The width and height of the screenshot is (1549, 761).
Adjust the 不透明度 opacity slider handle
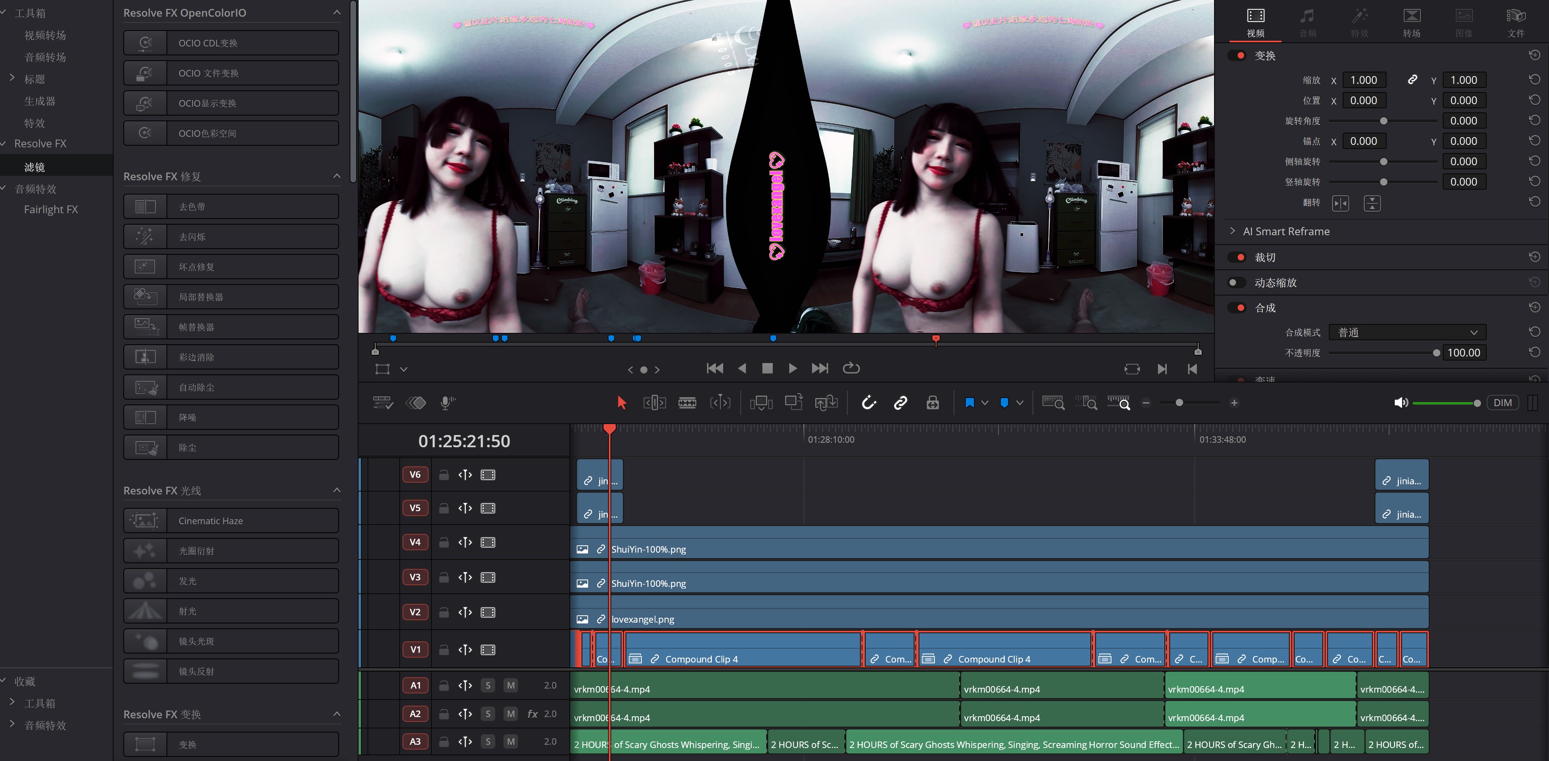(1436, 353)
